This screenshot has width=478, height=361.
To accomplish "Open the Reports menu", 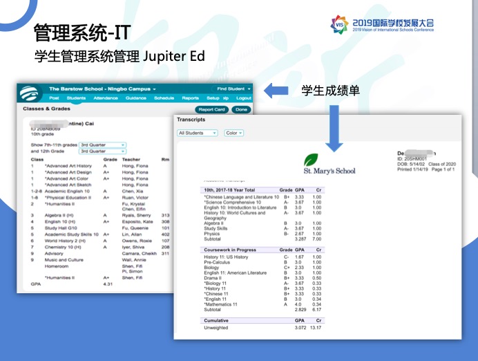I will pos(190,98).
